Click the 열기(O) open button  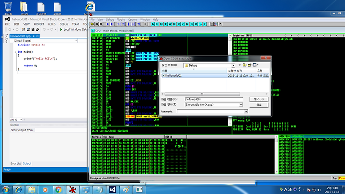[259, 99]
